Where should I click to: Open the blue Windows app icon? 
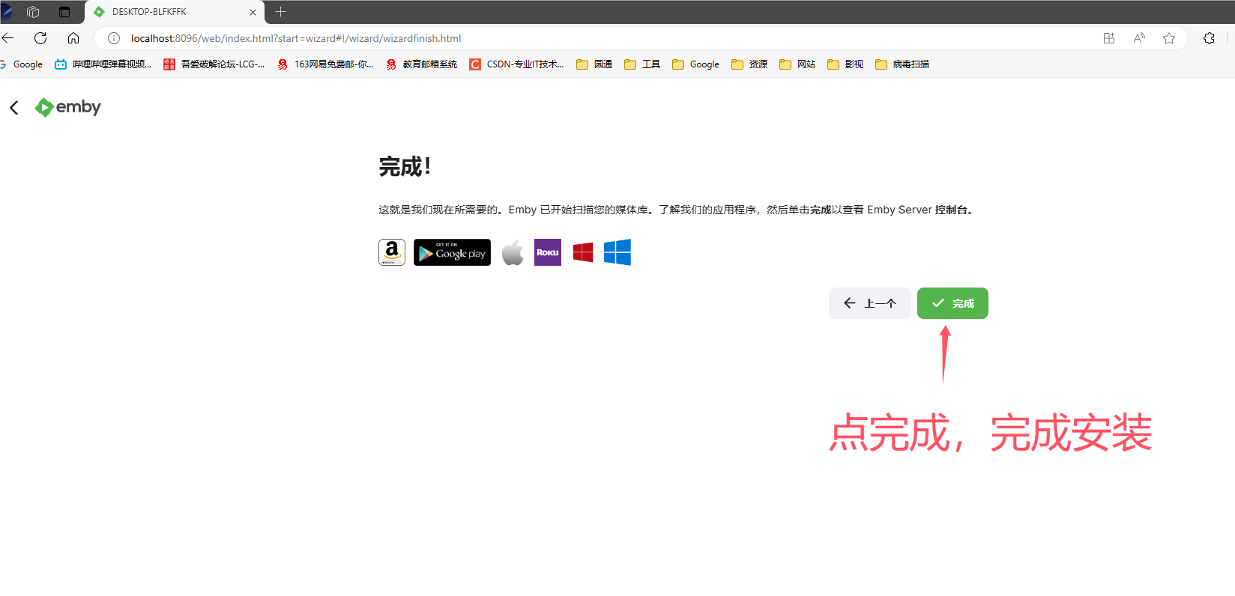click(617, 252)
